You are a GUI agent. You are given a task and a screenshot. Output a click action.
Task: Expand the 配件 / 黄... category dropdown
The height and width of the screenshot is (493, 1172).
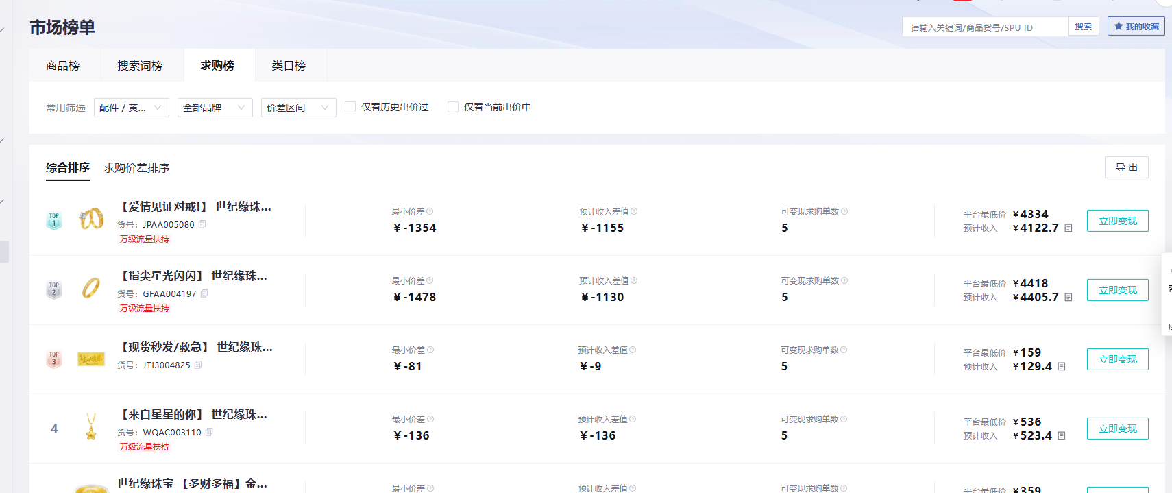[x=131, y=108]
